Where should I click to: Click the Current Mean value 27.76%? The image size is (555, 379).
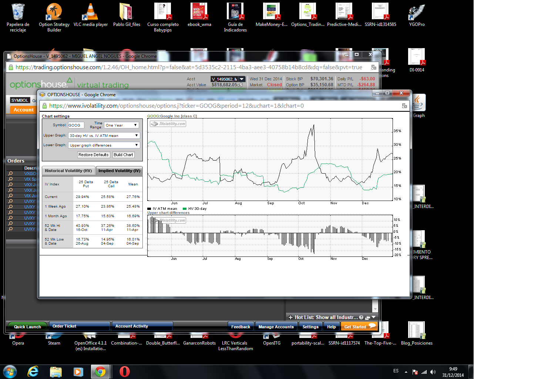(x=133, y=197)
